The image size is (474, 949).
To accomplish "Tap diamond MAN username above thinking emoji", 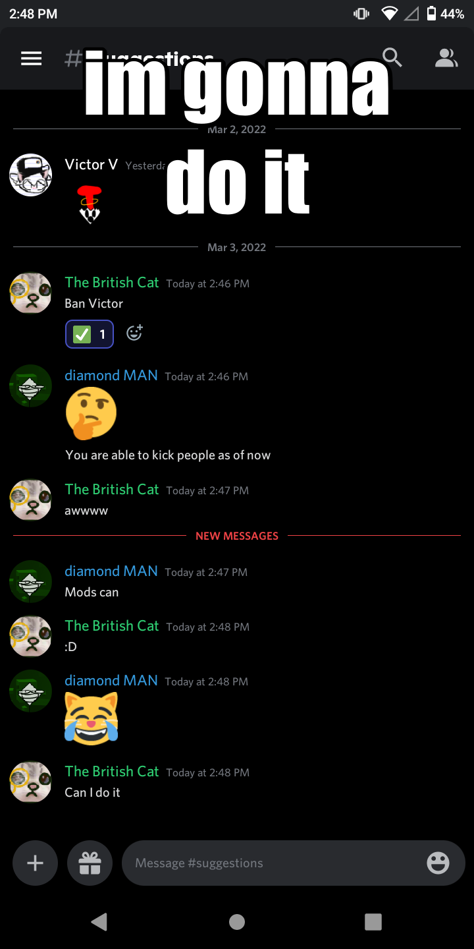I will click(111, 375).
